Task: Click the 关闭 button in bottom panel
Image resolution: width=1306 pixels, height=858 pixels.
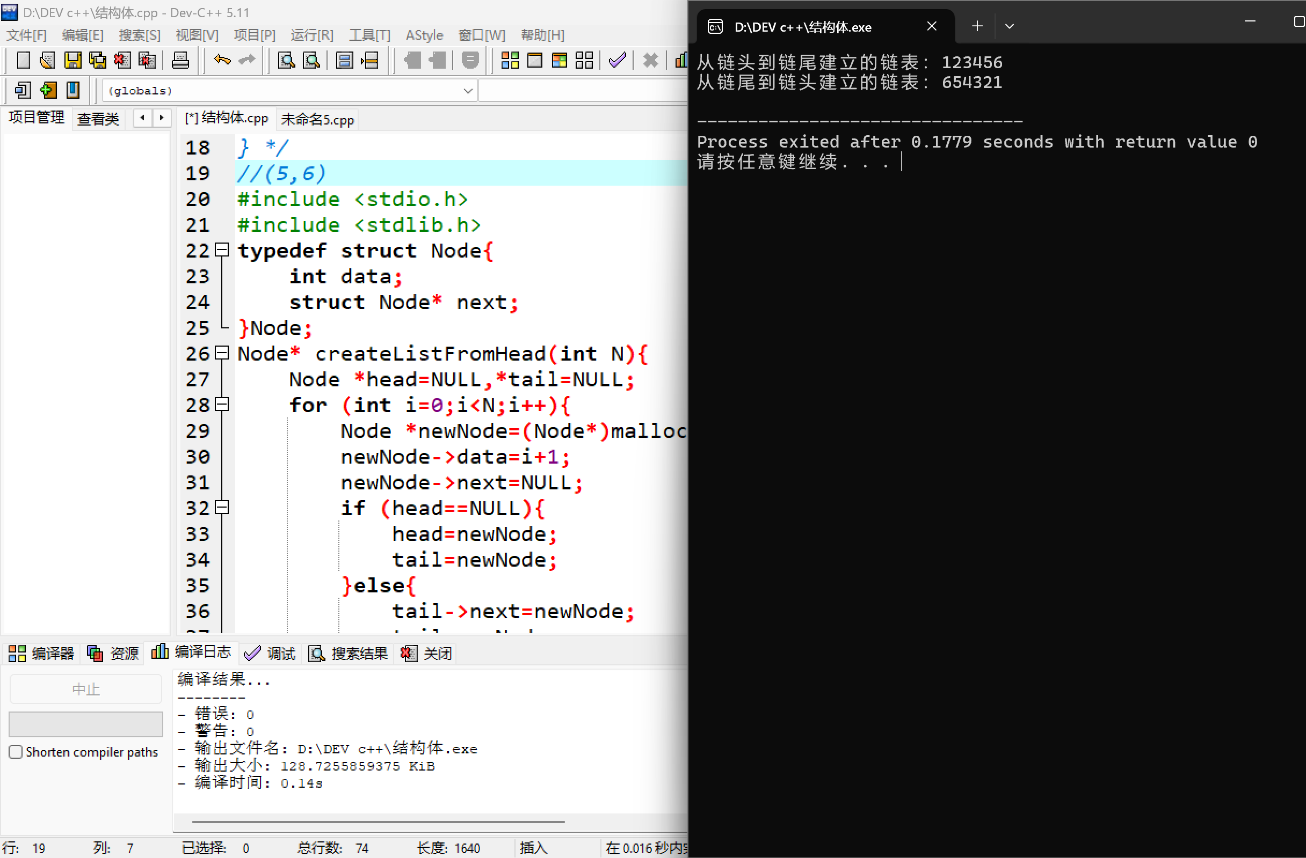Action: click(426, 653)
